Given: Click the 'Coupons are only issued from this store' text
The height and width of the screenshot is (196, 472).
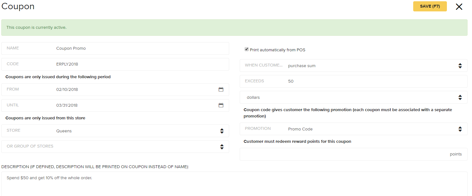Looking at the screenshot, I should (45, 118).
